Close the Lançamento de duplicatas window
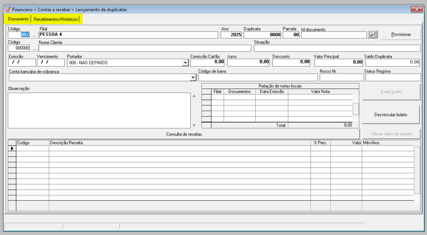427x235 pixels. click(416, 9)
